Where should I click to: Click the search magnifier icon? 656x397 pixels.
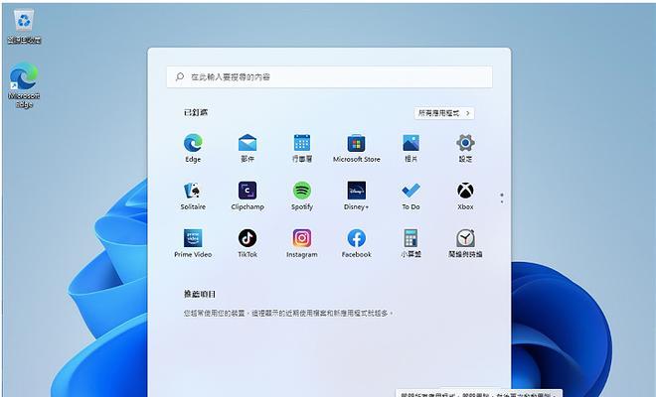(x=180, y=76)
